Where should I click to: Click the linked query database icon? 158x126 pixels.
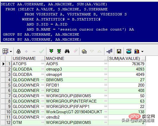click(129, 51)
